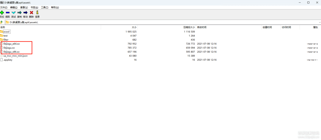The width and height of the screenshot is (321, 140).
Task: Click the modified date of the .appkey row
Action: (207, 60)
